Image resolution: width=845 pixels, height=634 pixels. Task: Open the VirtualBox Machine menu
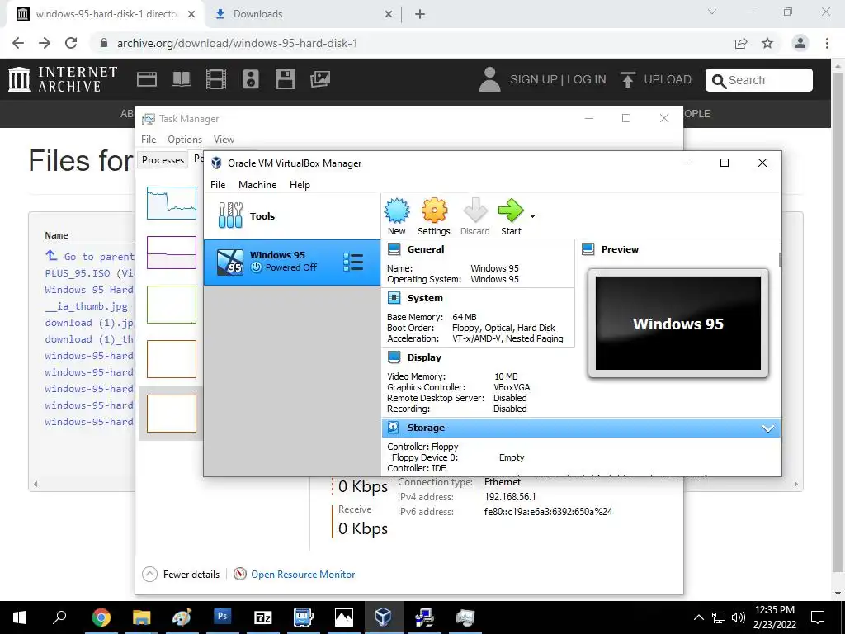coord(257,184)
